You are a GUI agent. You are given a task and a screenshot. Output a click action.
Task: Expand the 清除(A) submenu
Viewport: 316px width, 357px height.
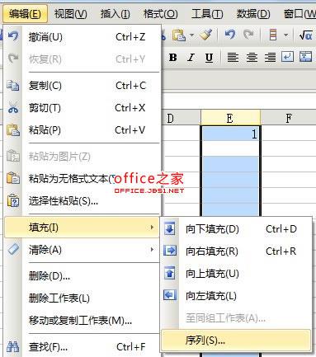pos(82,250)
